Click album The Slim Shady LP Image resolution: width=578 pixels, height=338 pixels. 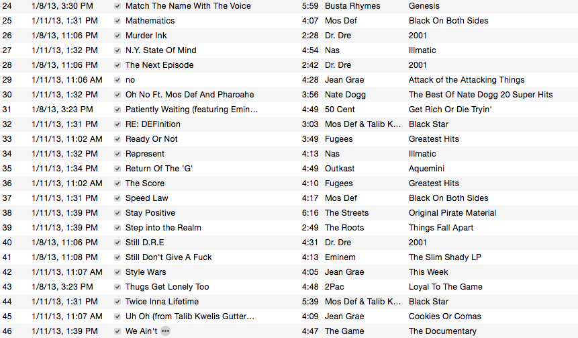pos(445,257)
